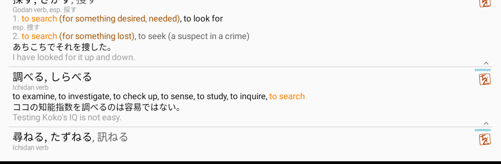Click 'Ichidan verb' label under 調べる
Viewport: 501px width, 164px height.
click(x=31, y=87)
